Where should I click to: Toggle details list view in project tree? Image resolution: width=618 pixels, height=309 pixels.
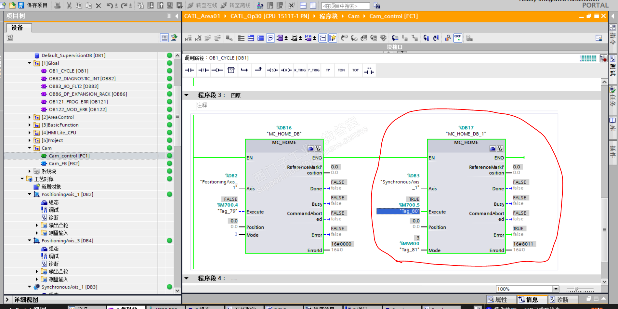pos(164,38)
